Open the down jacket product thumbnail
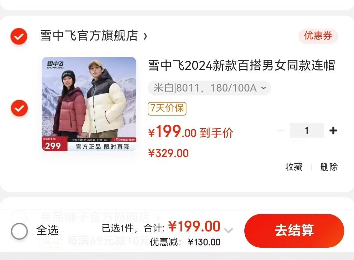This screenshot has width=354, height=260. tap(89, 104)
